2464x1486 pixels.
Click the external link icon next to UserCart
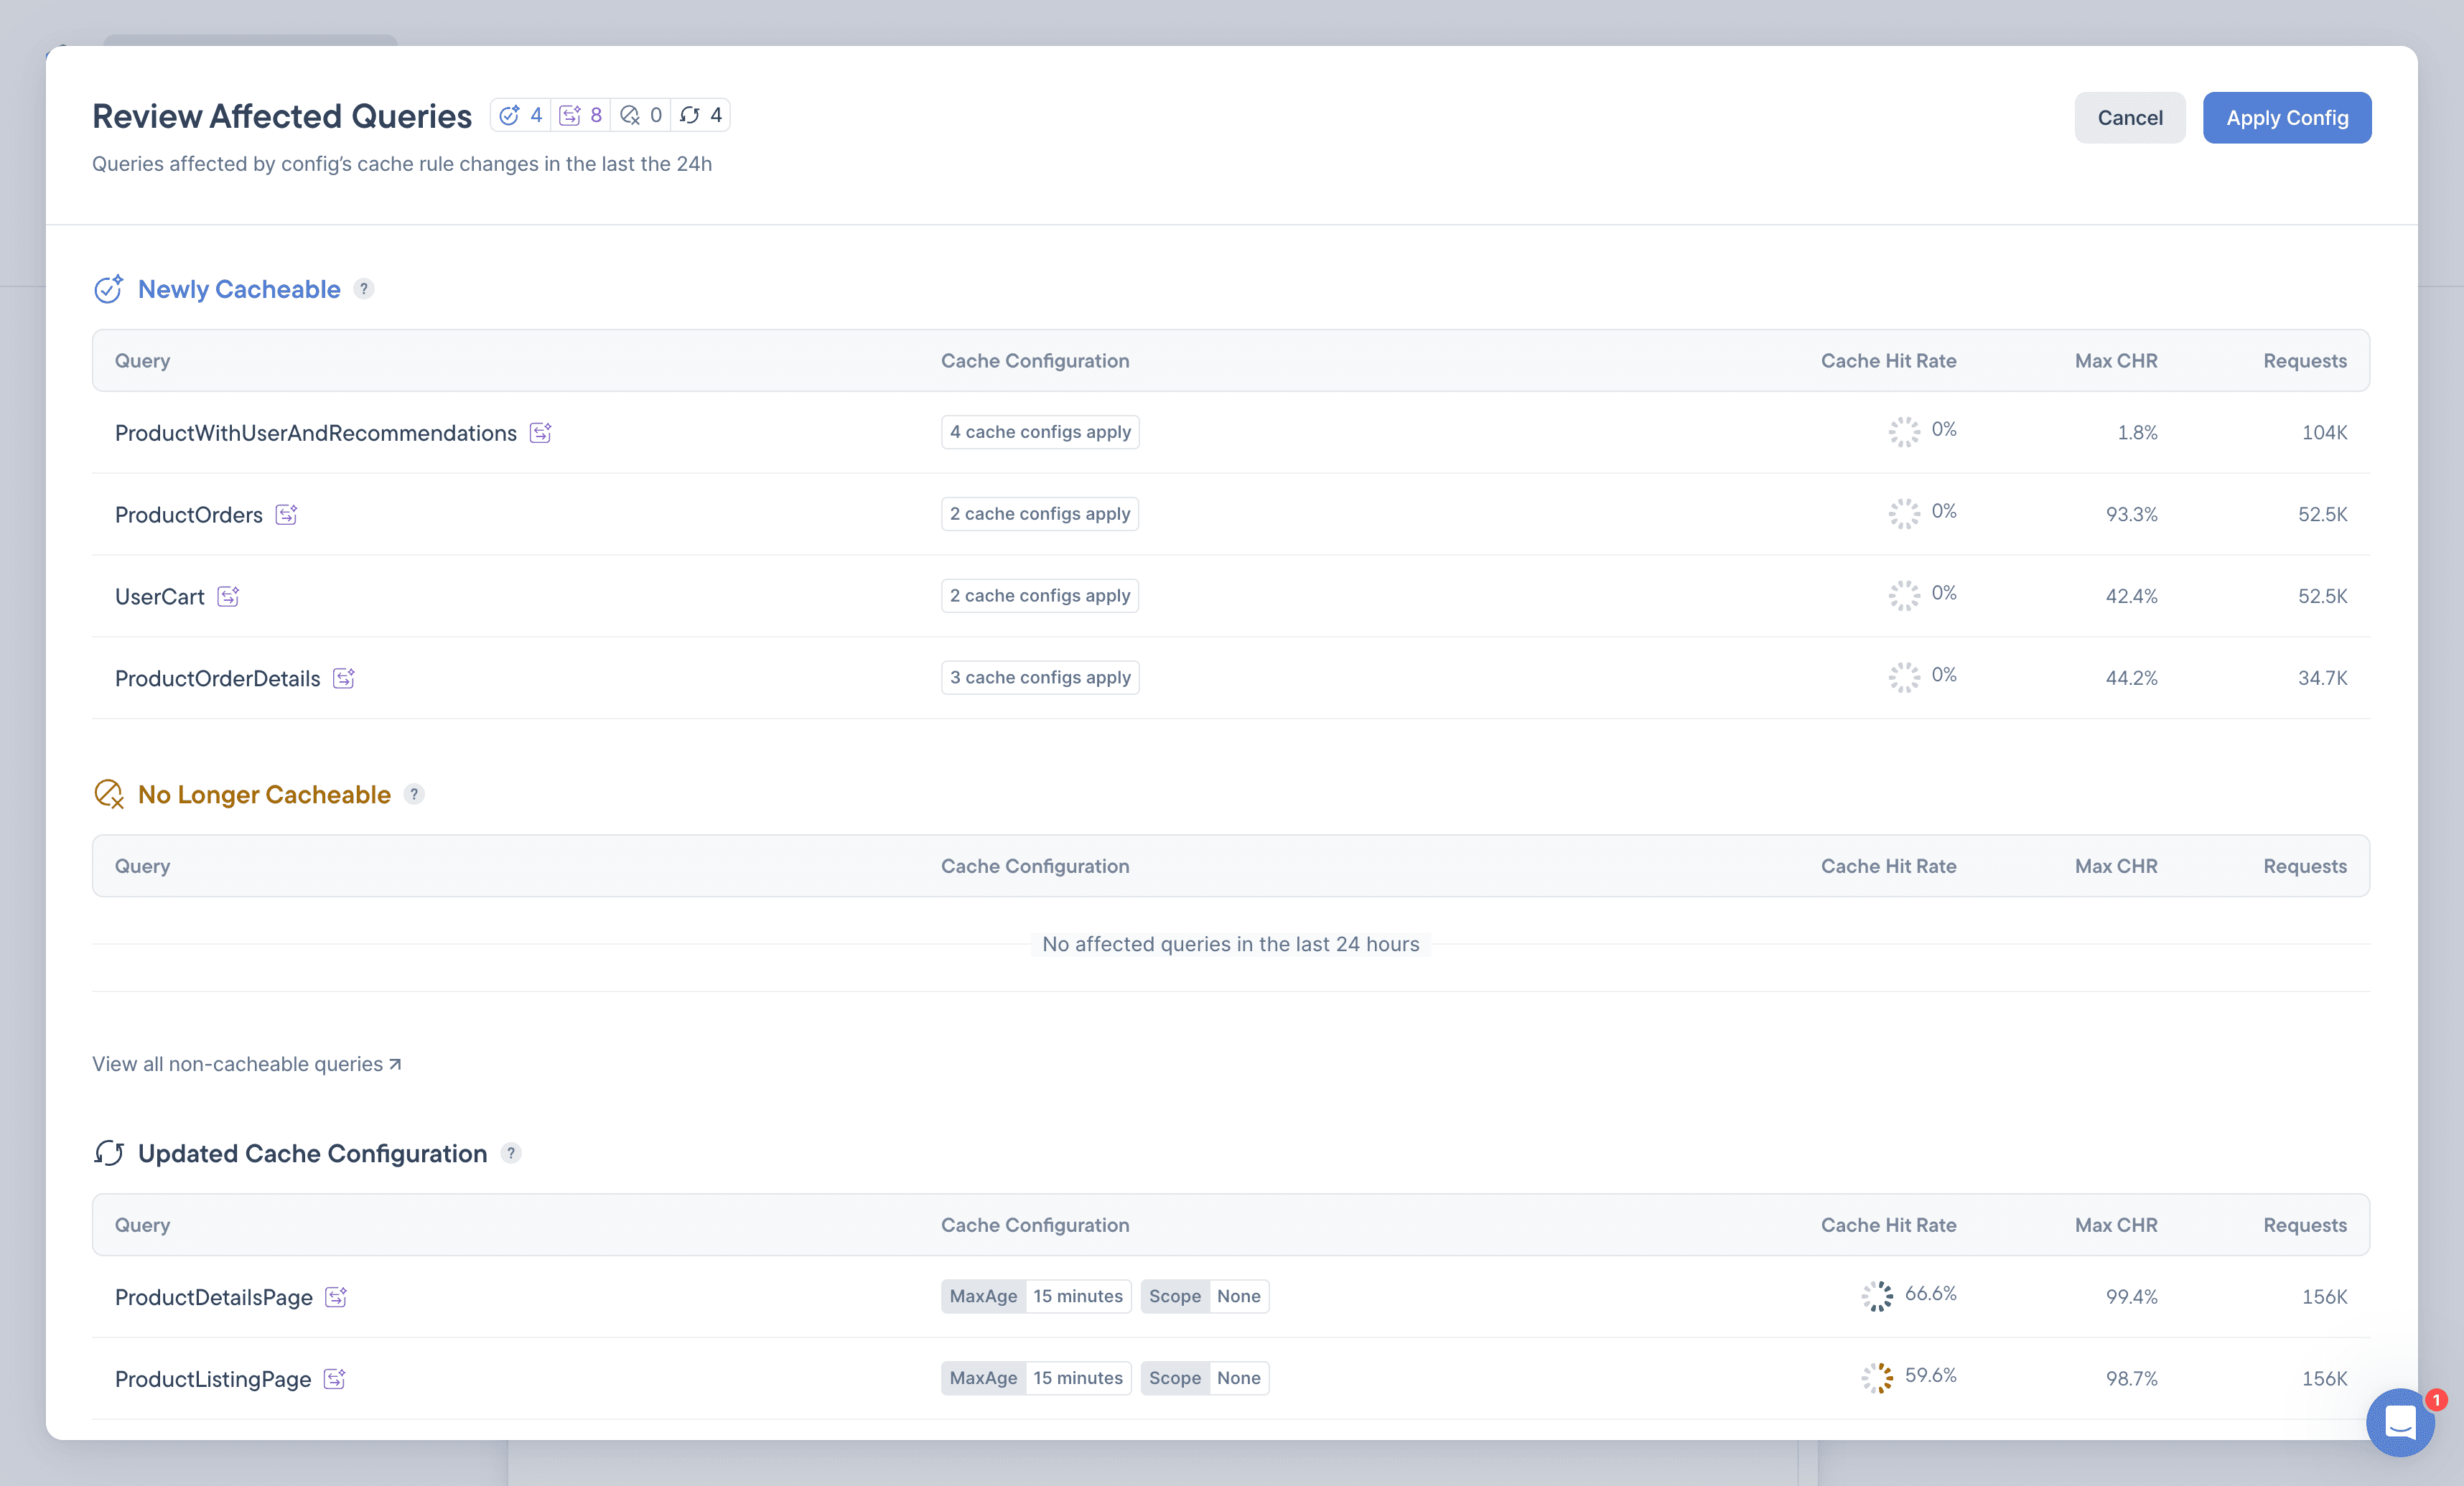(227, 595)
